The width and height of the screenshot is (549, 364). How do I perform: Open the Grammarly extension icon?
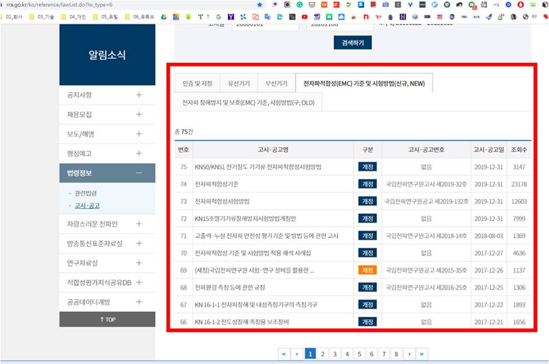point(300,5)
